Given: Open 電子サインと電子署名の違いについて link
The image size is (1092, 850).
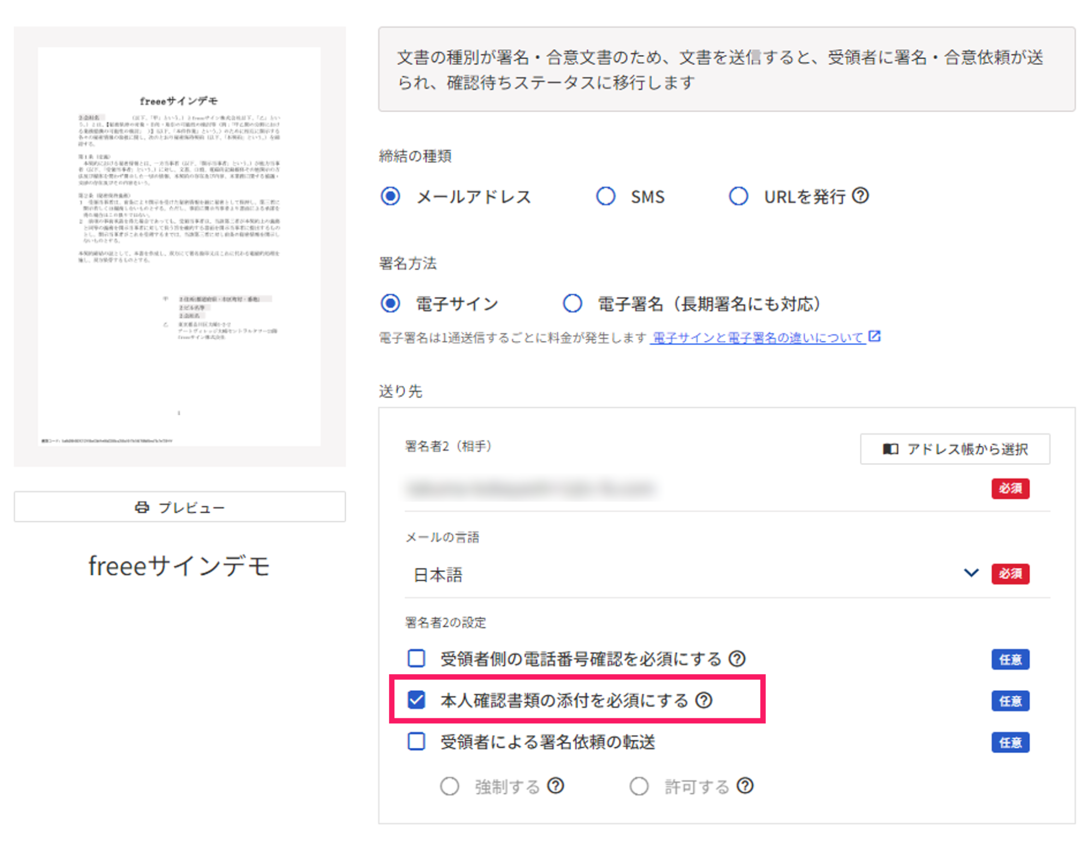Looking at the screenshot, I should click(758, 338).
